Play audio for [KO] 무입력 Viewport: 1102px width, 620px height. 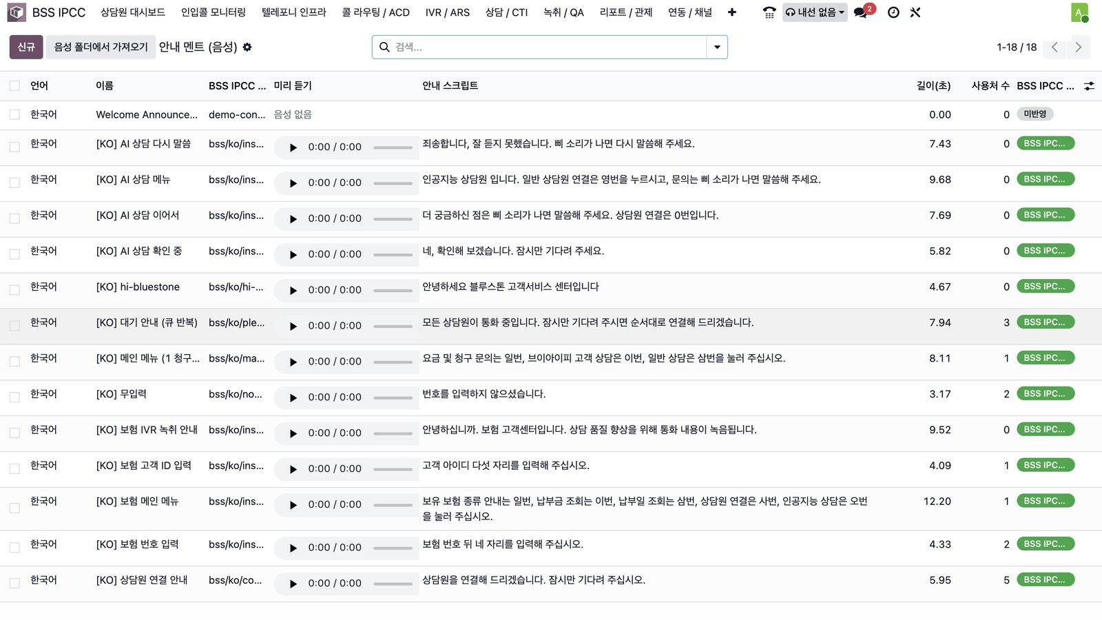click(x=293, y=398)
